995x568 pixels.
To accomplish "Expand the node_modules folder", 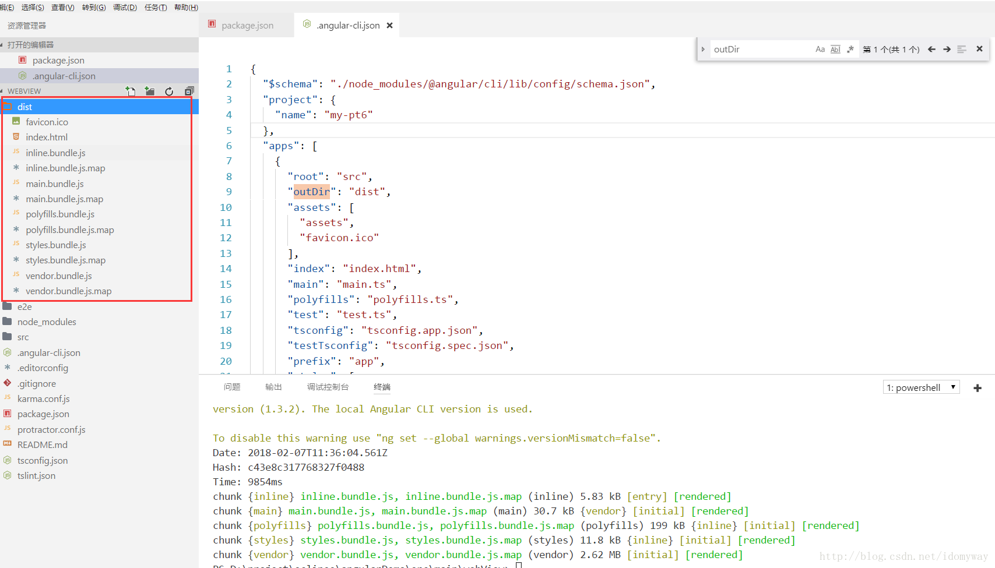I will tap(99, 322).
